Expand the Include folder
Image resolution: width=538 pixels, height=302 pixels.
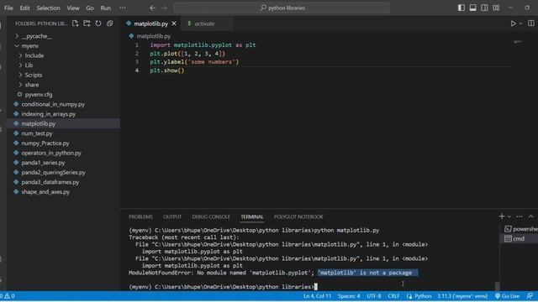click(x=34, y=55)
